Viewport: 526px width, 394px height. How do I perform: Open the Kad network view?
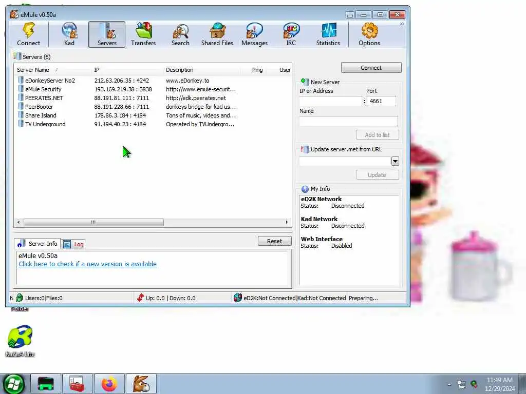point(69,34)
